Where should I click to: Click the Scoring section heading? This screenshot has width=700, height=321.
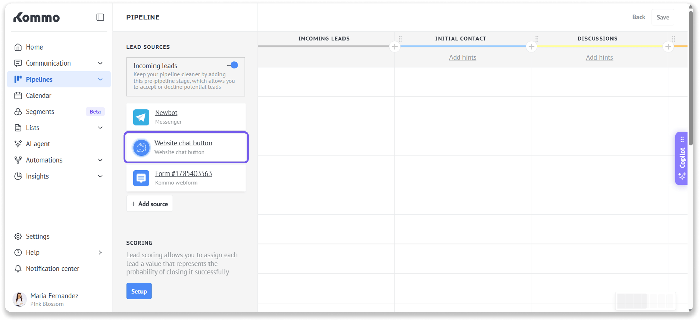click(x=139, y=243)
